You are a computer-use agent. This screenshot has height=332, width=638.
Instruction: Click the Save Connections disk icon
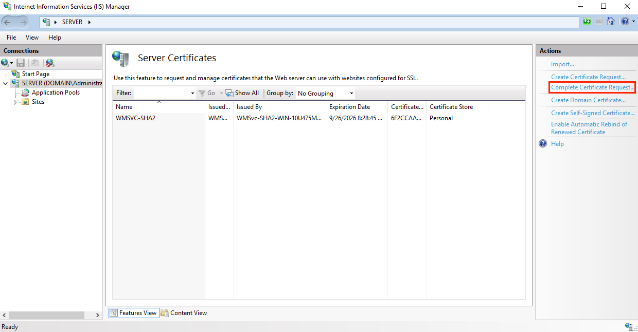coord(21,62)
